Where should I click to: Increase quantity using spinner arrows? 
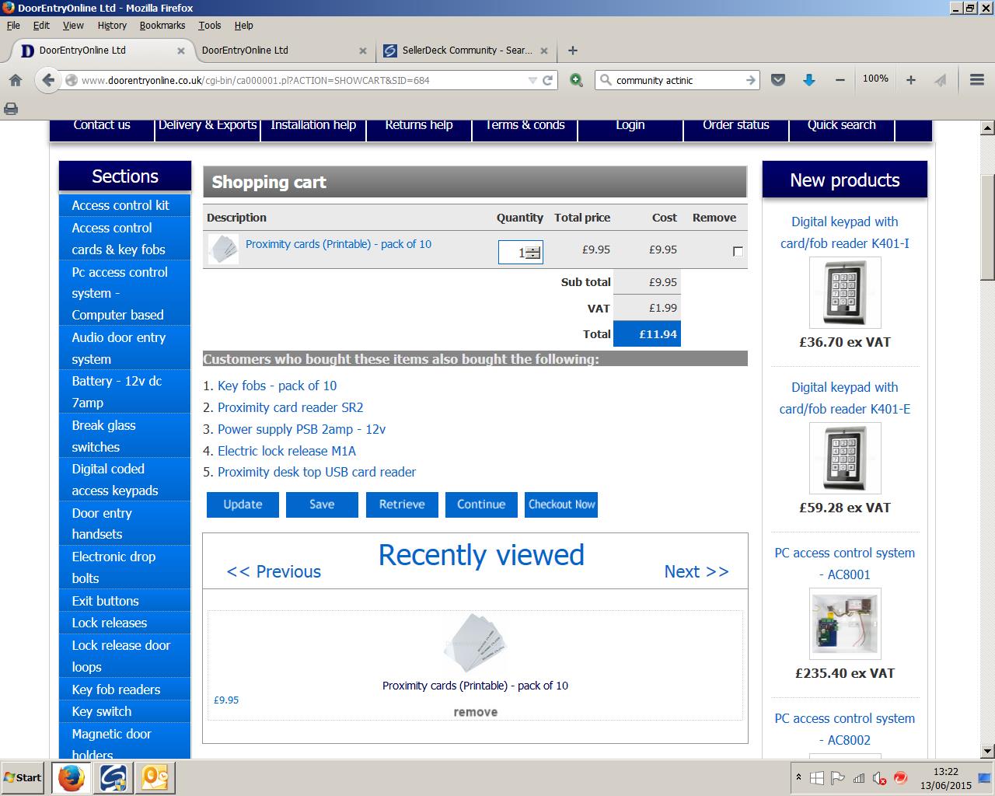533,249
